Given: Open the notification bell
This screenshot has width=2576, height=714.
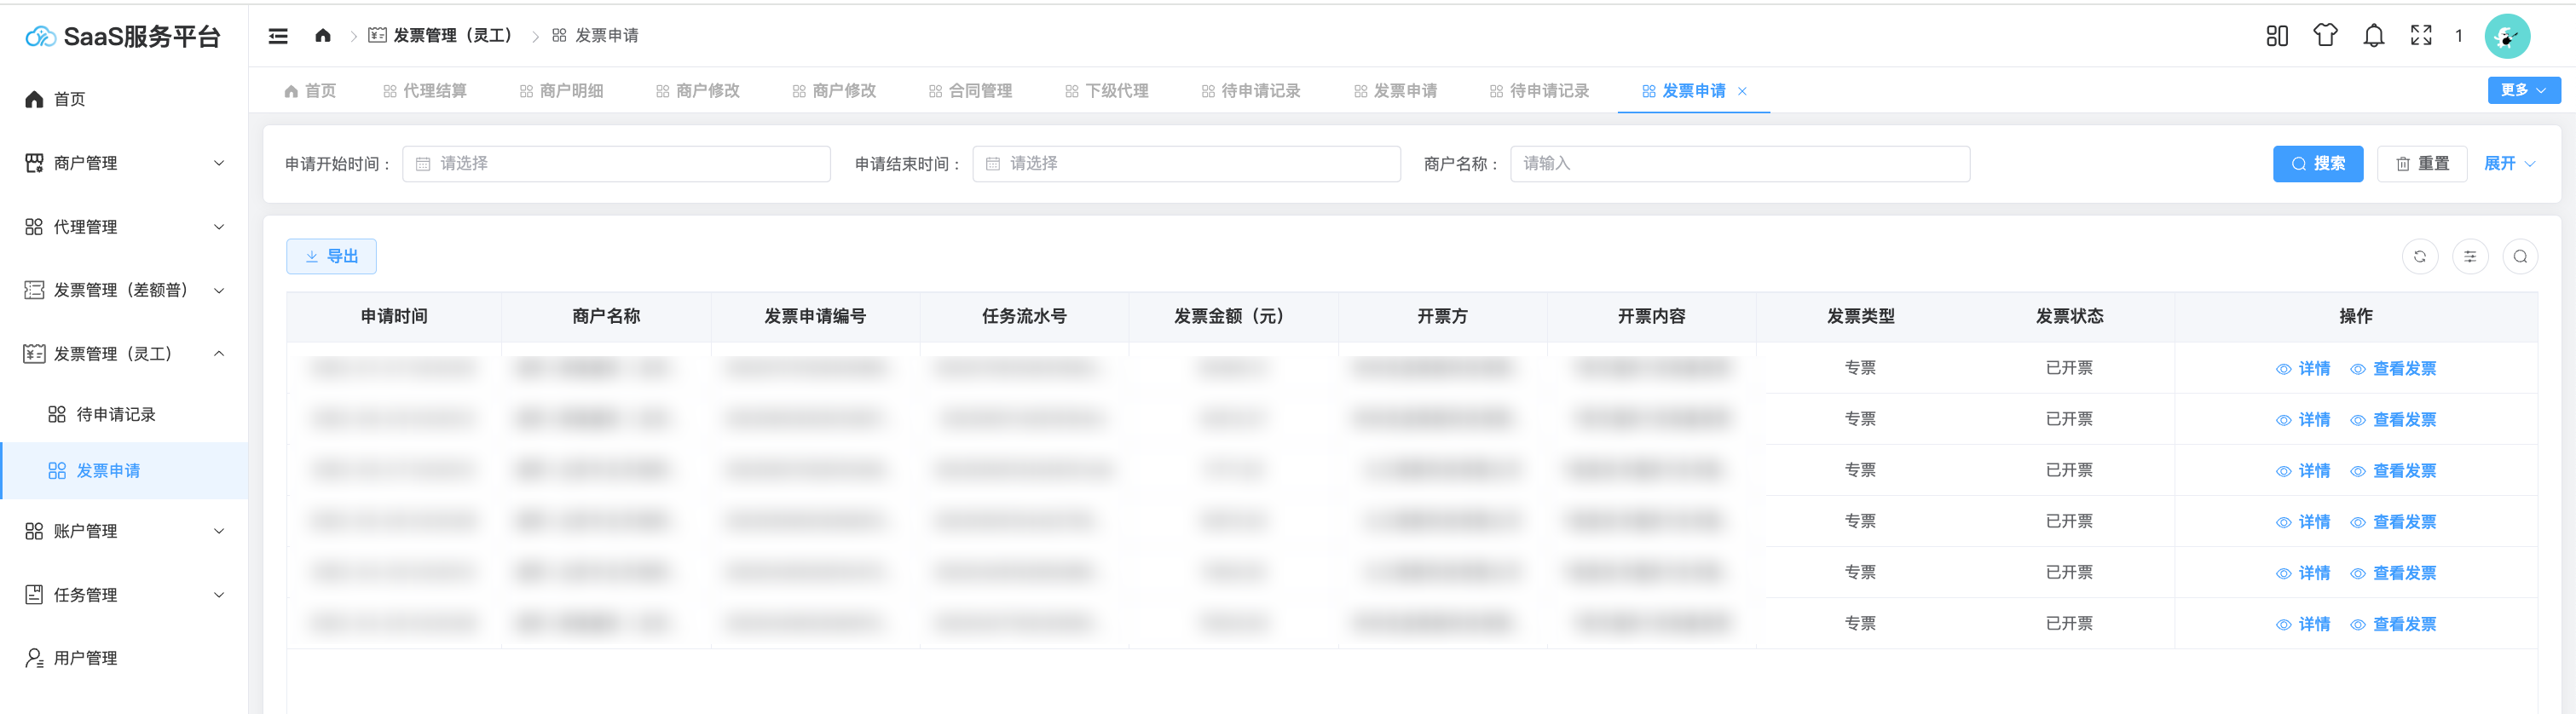Looking at the screenshot, I should coord(2373,36).
